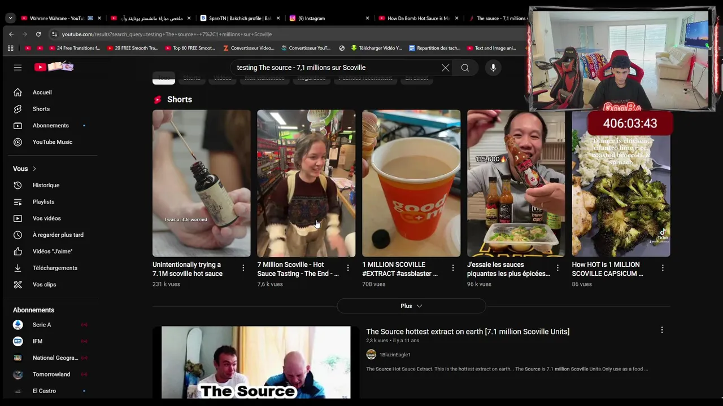
Task: Switch to the (9) Instagram tab
Action: [325, 18]
